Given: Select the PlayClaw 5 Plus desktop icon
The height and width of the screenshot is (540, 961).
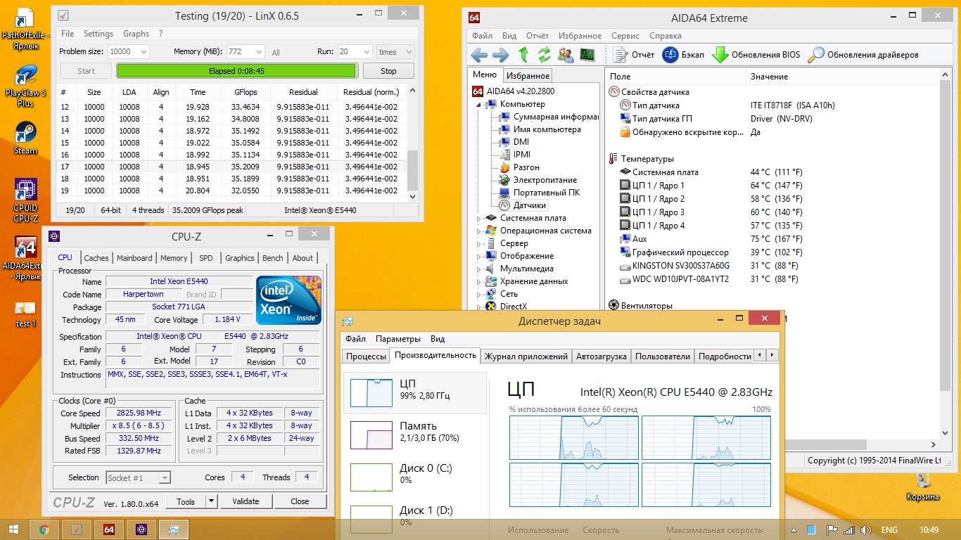Looking at the screenshot, I should pyautogui.click(x=25, y=86).
